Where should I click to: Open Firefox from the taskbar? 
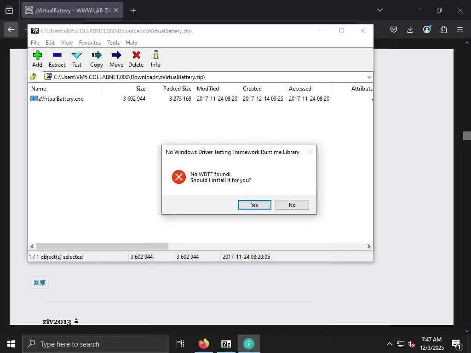[x=204, y=344]
